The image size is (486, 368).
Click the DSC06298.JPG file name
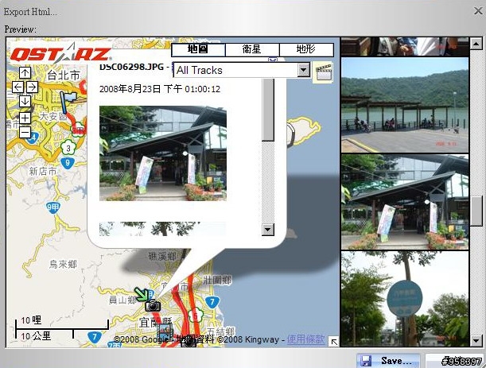(131, 67)
